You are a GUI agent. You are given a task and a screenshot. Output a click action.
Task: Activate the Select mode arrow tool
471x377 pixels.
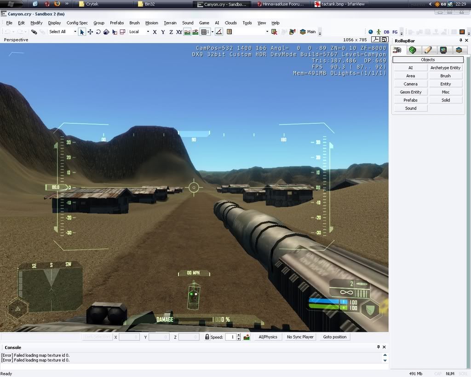coord(82,32)
